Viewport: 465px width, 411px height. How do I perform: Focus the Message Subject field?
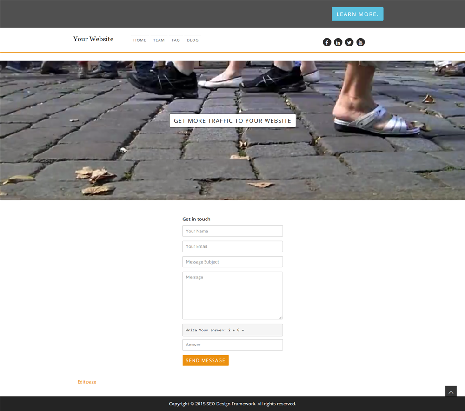click(232, 262)
